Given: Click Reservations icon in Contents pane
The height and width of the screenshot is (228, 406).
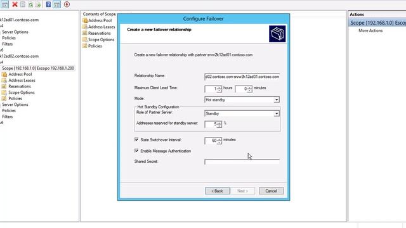Looking at the screenshot, I should pos(85,33).
